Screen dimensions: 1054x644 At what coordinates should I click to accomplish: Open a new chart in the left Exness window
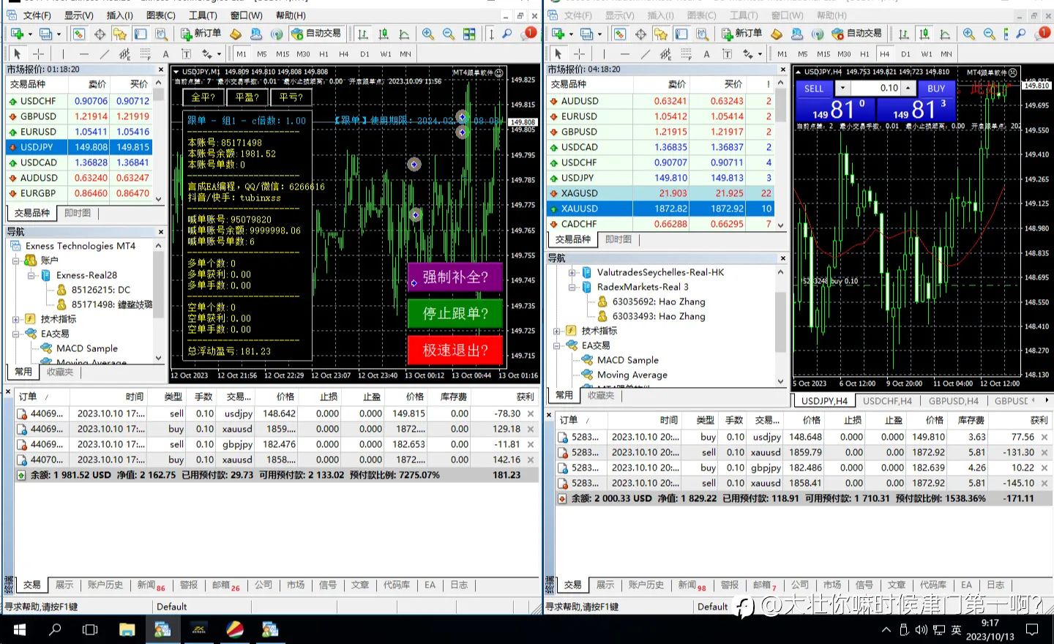coord(16,34)
